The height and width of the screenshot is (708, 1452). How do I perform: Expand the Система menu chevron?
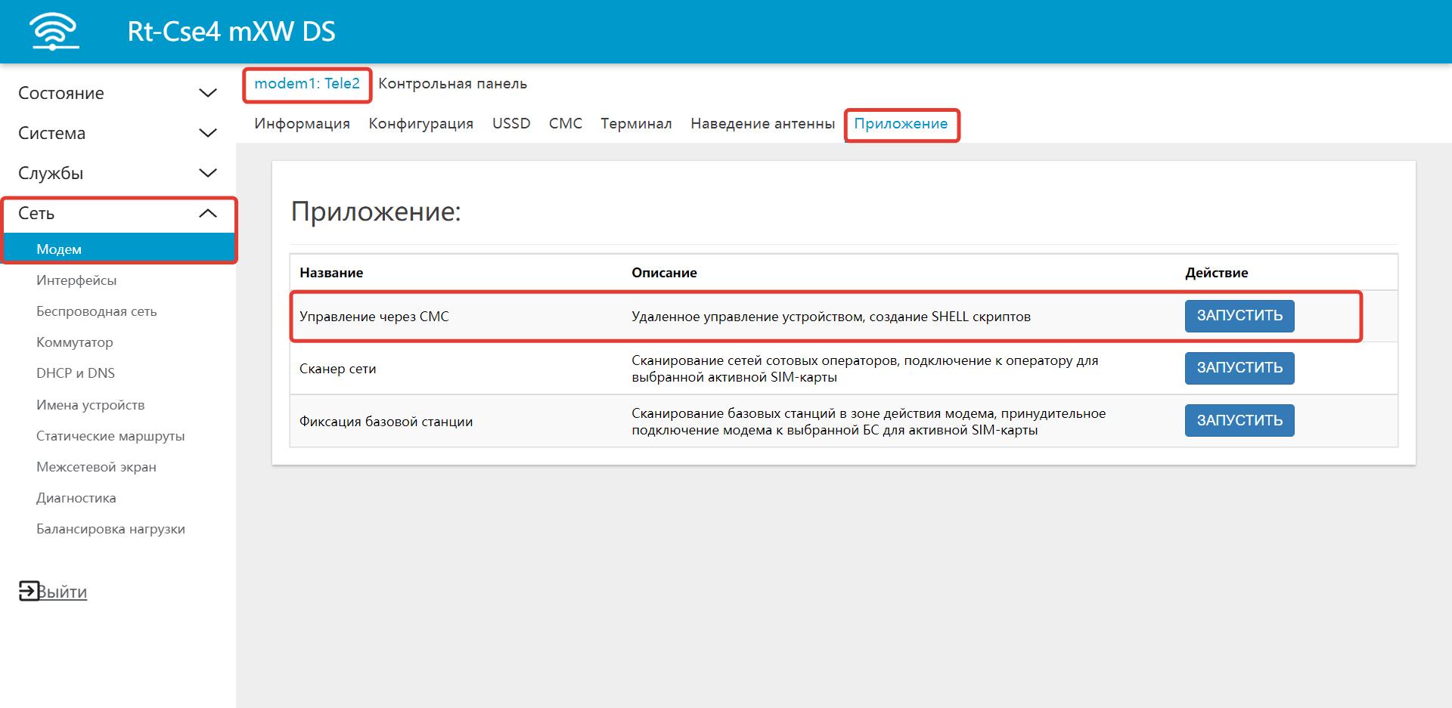208,133
